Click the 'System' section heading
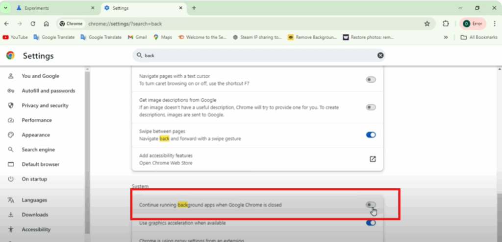The height and width of the screenshot is (242, 502). click(140, 186)
